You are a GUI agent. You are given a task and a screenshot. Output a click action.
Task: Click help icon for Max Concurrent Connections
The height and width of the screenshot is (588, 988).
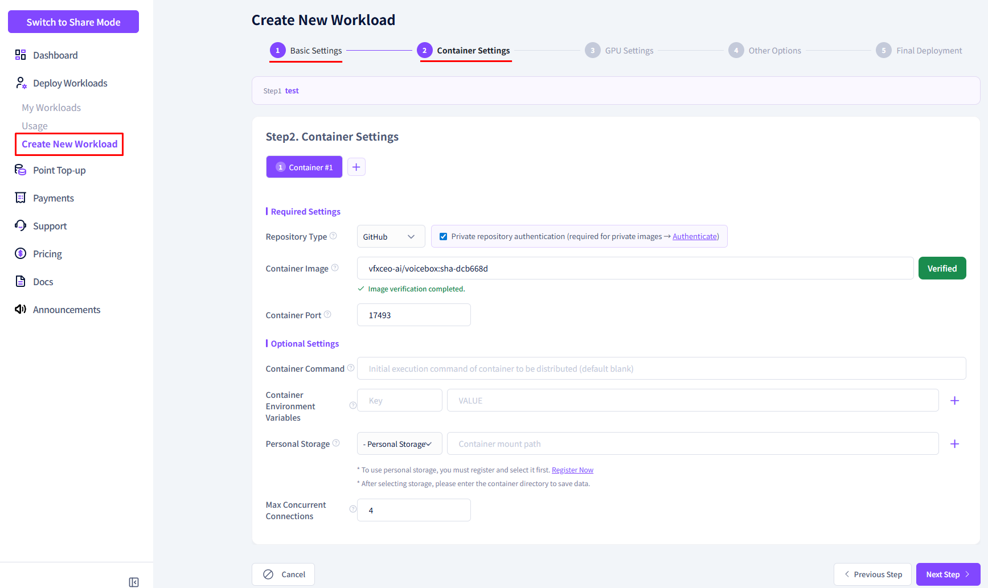coord(352,509)
